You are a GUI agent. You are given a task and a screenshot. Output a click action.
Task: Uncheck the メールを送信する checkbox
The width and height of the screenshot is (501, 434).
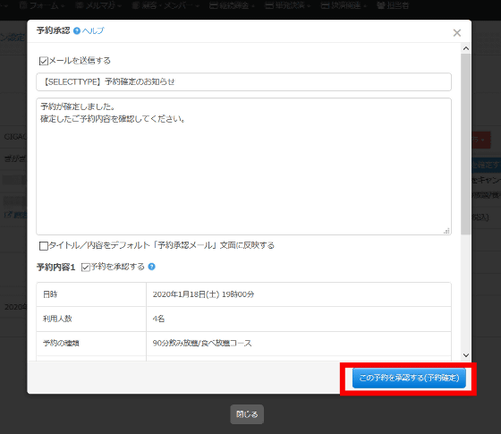point(44,61)
